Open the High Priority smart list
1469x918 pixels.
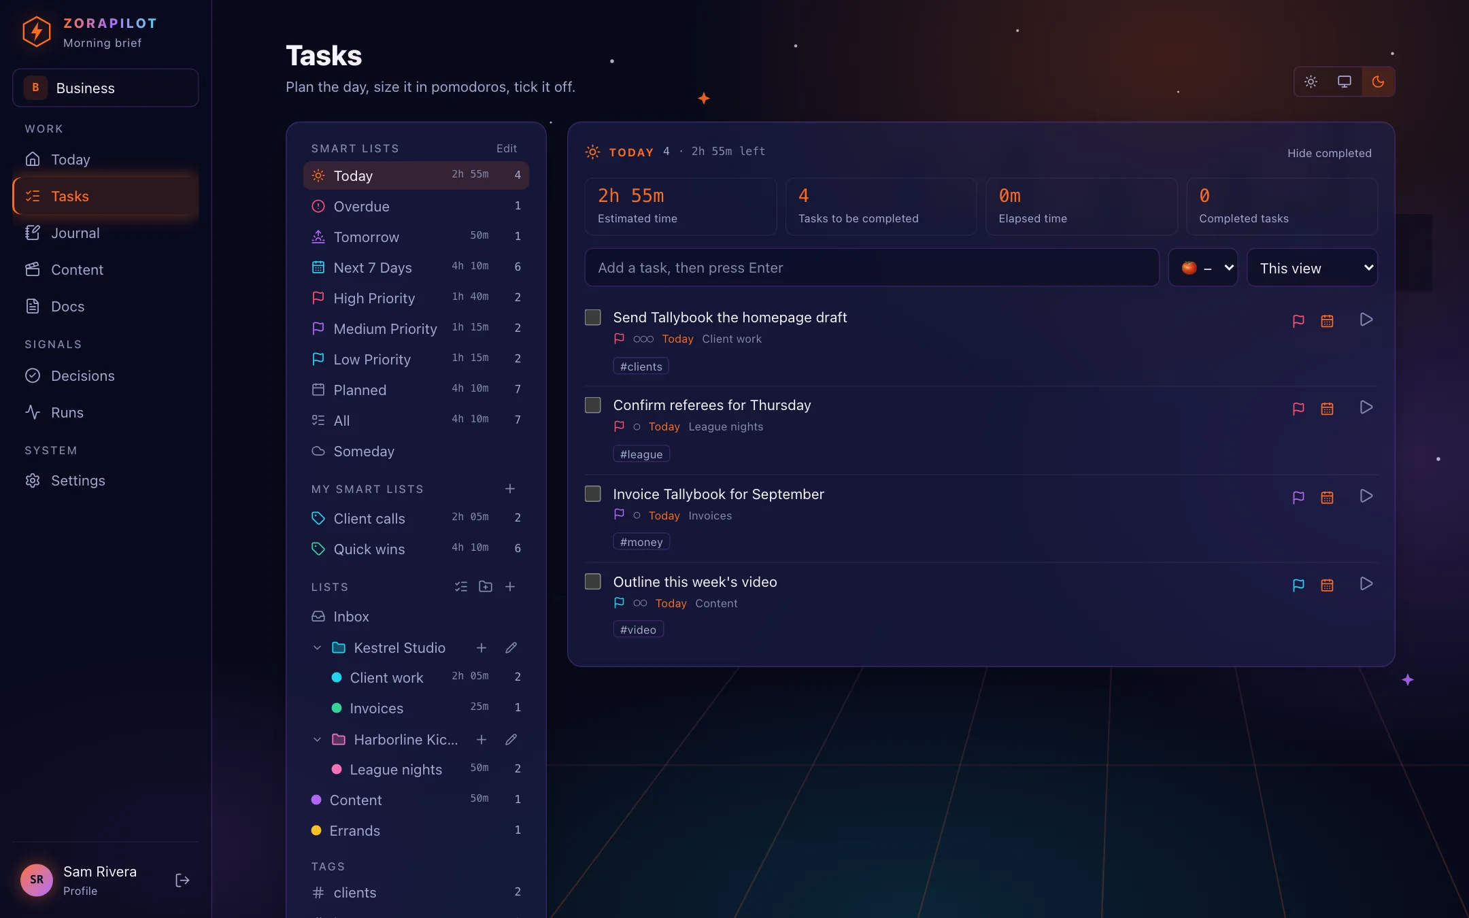(416, 298)
